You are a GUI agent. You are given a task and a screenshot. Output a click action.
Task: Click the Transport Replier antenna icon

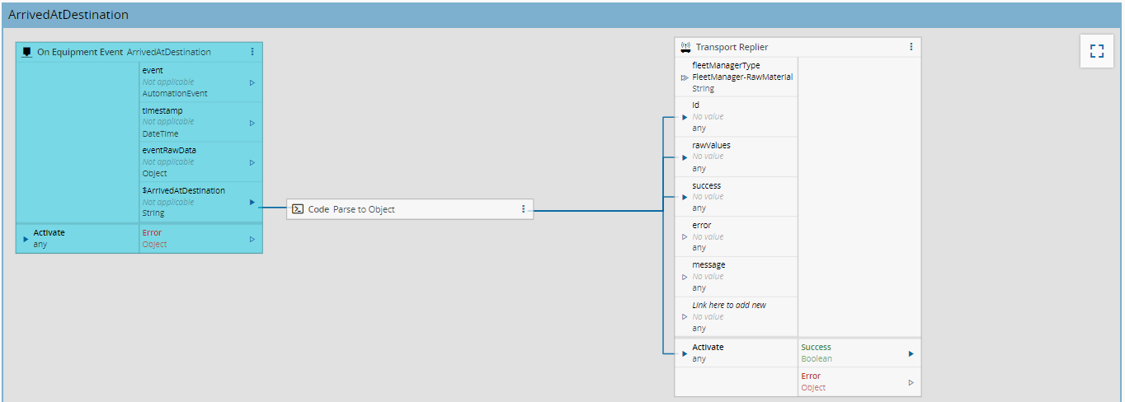[x=685, y=47]
